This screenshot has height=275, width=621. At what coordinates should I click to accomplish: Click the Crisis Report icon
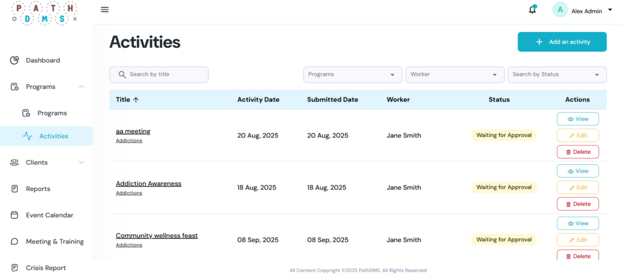[x=15, y=268]
